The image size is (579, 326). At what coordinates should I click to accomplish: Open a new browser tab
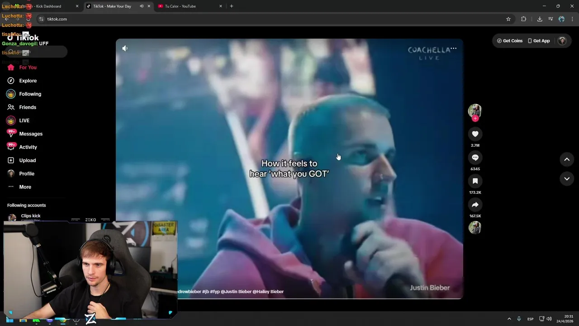(232, 6)
